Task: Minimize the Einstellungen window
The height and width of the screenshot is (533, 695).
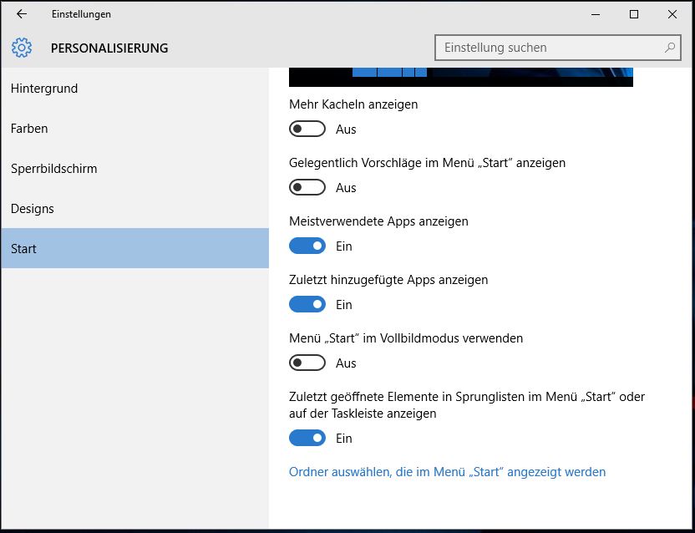Action: [596, 14]
